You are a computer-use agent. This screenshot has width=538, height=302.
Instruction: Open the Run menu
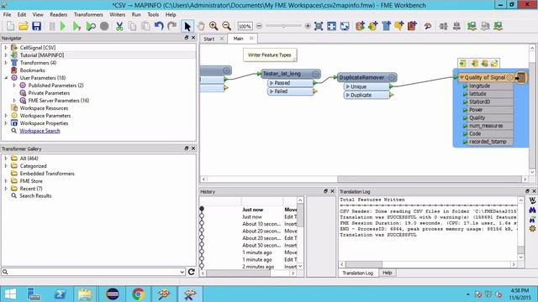pos(136,14)
